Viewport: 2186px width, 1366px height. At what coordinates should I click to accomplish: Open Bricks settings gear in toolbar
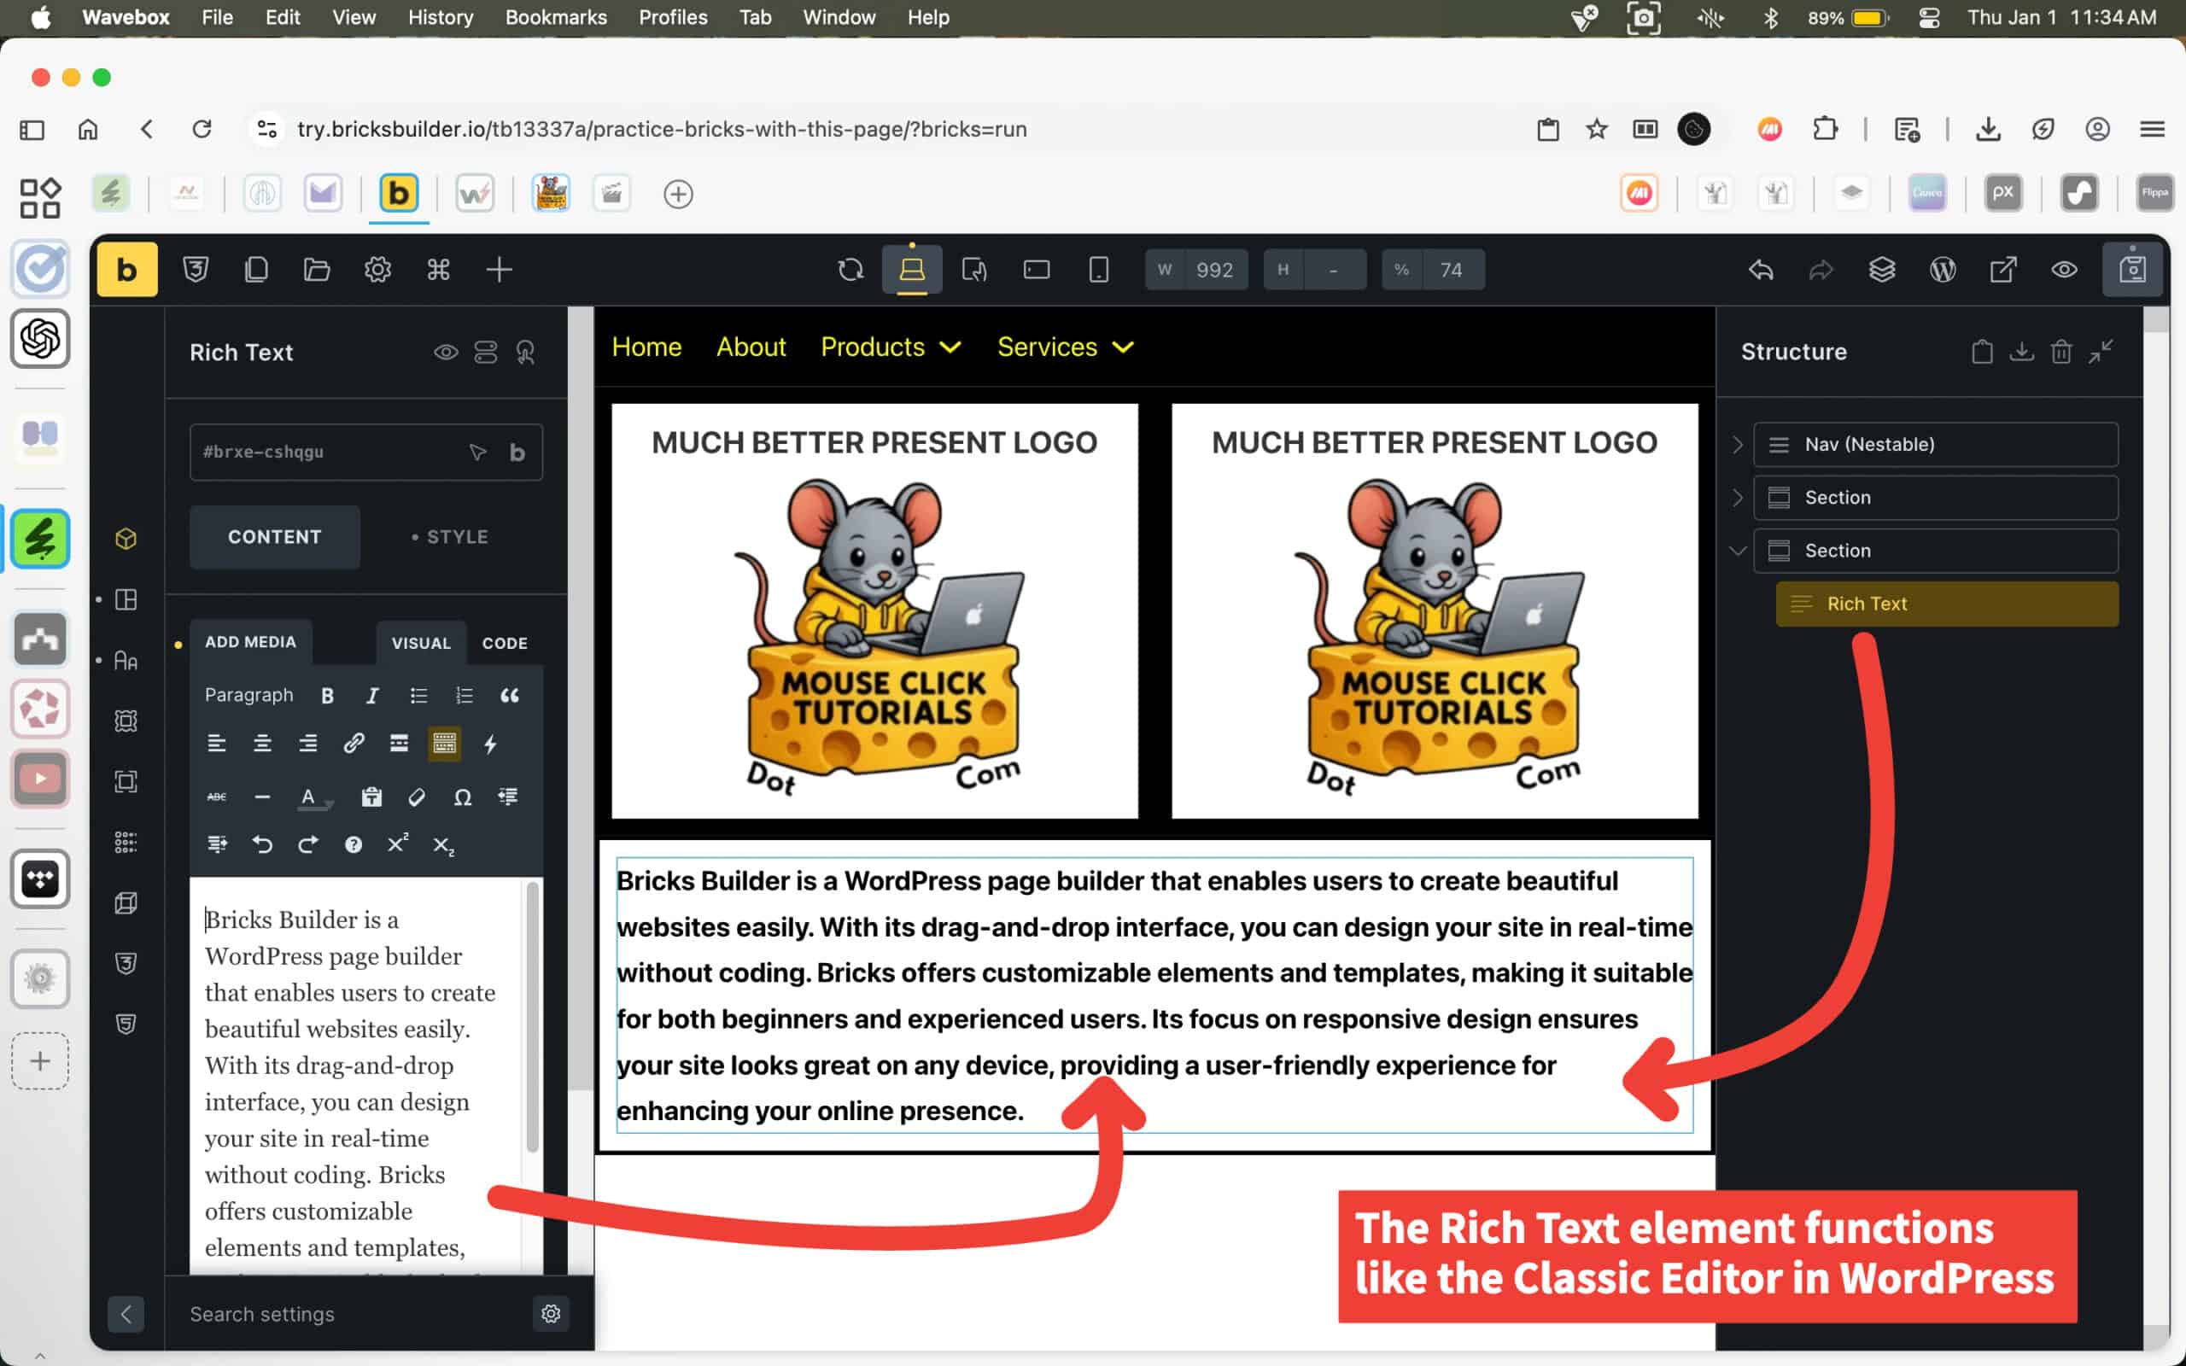click(x=377, y=269)
